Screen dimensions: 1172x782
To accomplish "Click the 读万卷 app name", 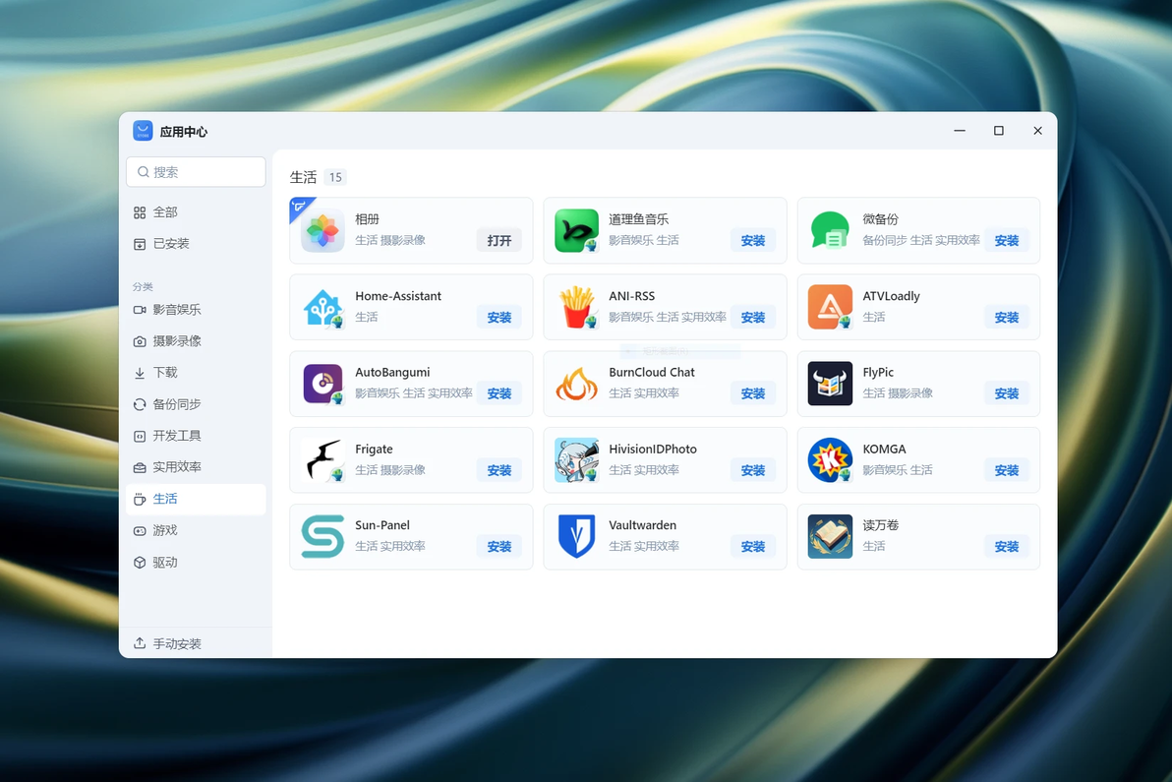I will click(x=881, y=525).
